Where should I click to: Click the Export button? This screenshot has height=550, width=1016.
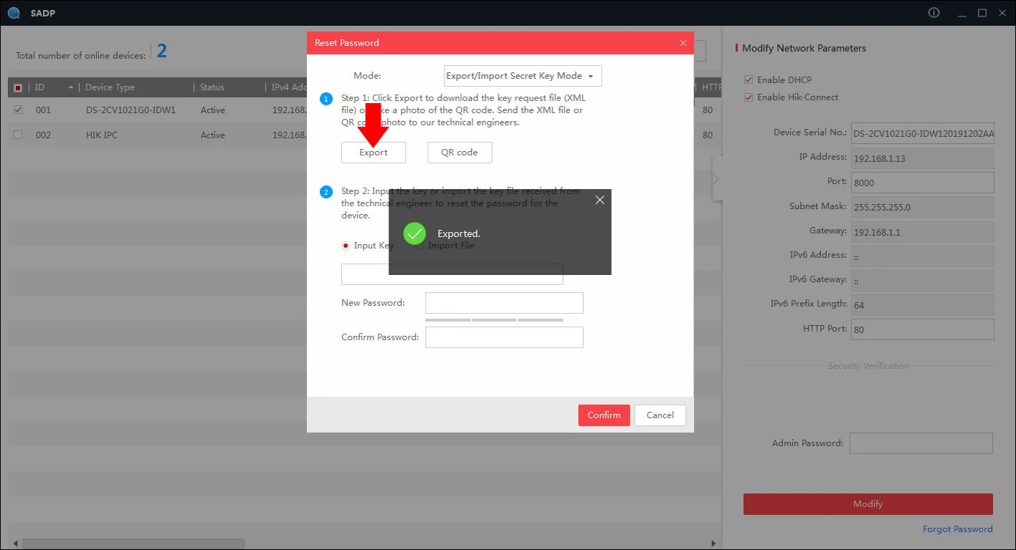(x=373, y=153)
